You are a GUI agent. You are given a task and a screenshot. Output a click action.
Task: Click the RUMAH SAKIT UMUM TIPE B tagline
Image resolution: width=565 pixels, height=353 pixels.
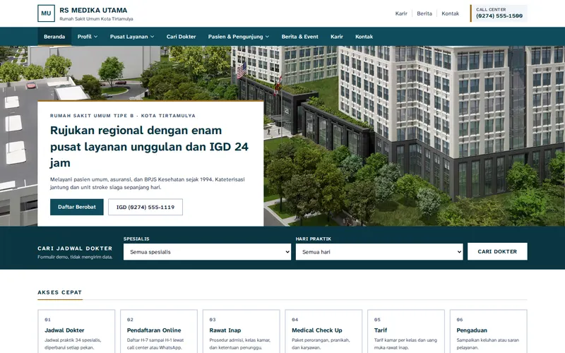pyautogui.click(x=122, y=116)
